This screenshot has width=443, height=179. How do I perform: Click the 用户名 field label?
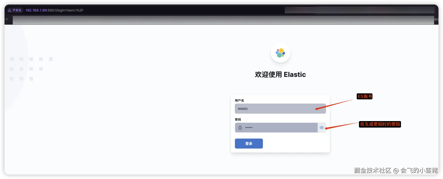point(239,100)
